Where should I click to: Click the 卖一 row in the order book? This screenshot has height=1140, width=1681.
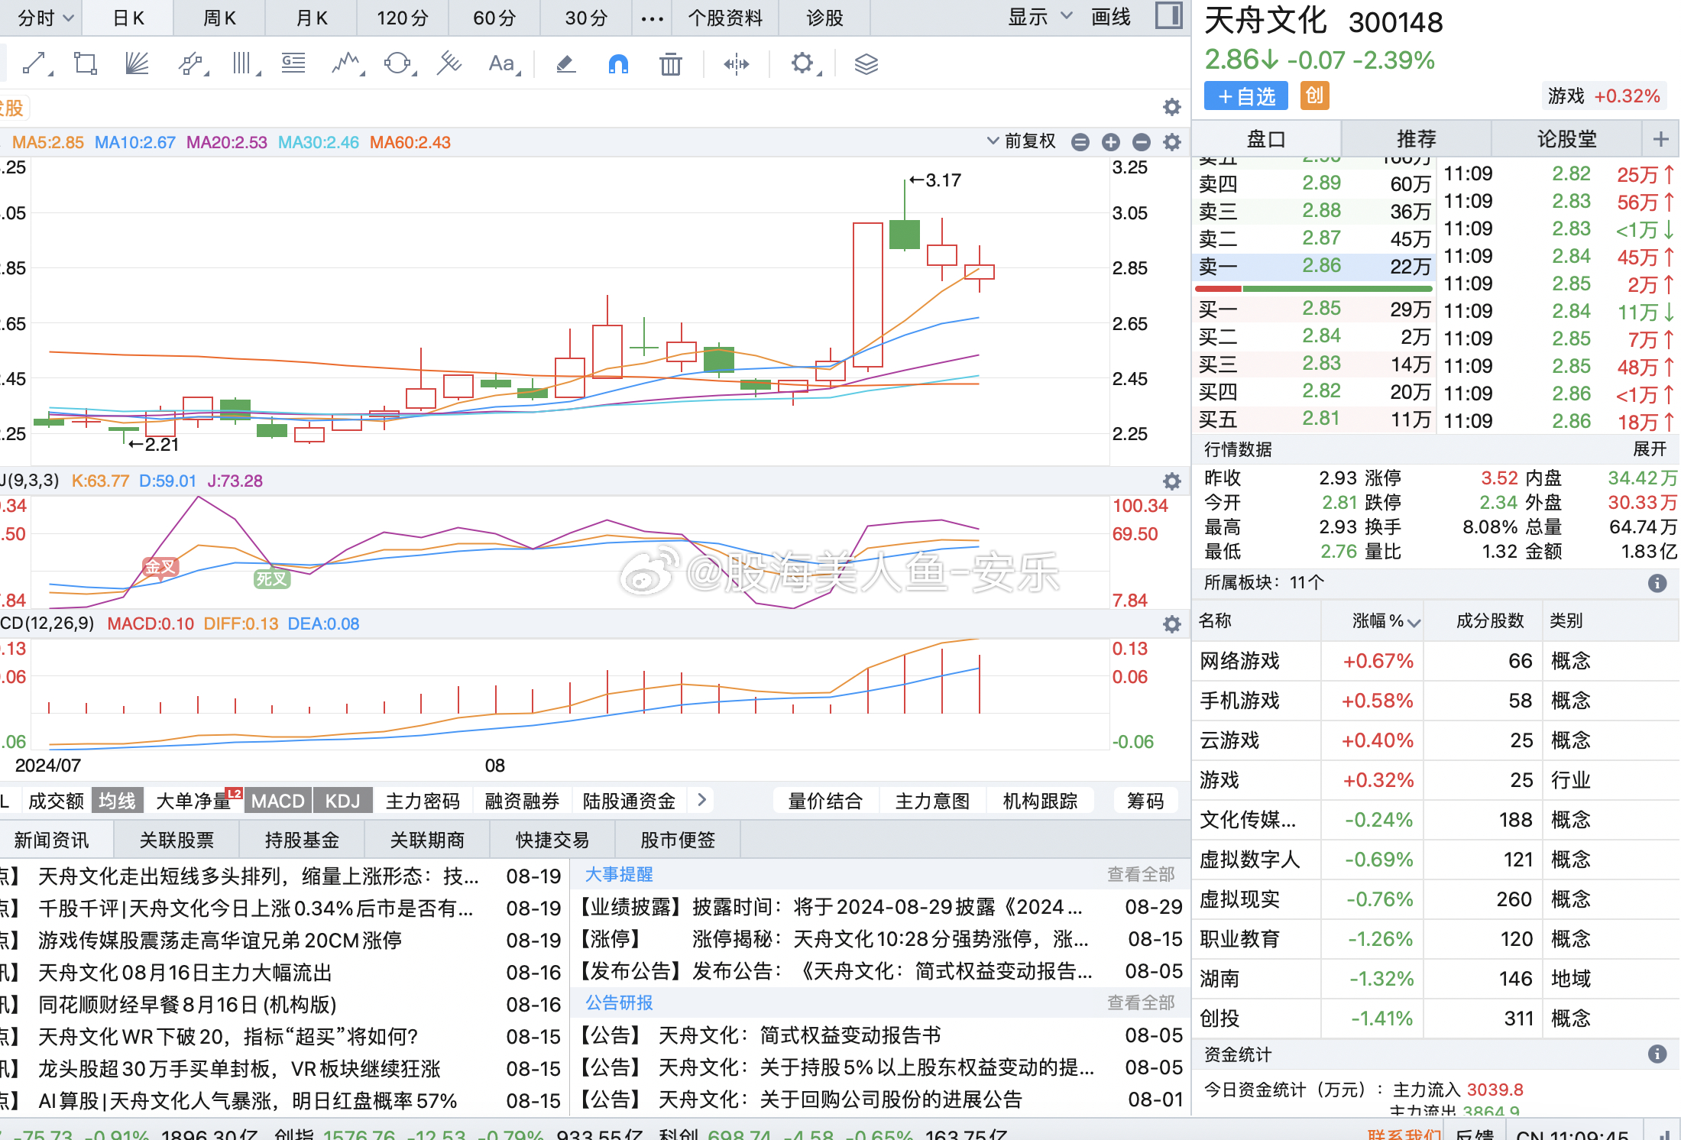(x=1313, y=267)
